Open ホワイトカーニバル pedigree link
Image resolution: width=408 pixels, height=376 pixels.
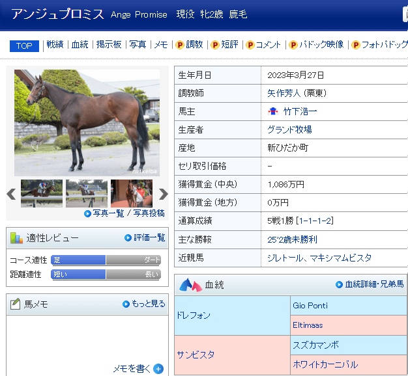325,365
